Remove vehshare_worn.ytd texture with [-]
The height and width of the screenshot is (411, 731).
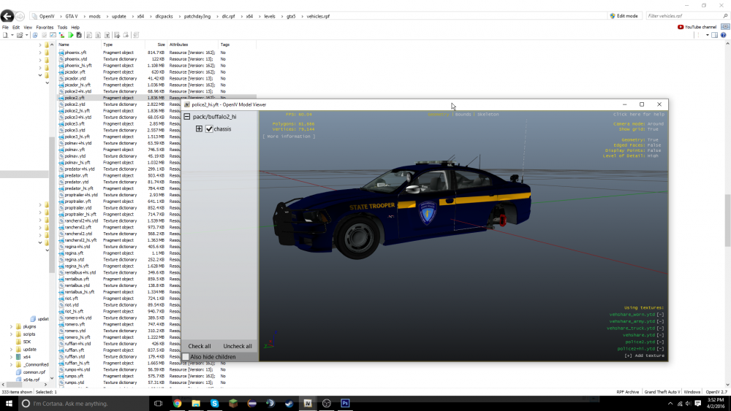pyautogui.click(x=660, y=315)
